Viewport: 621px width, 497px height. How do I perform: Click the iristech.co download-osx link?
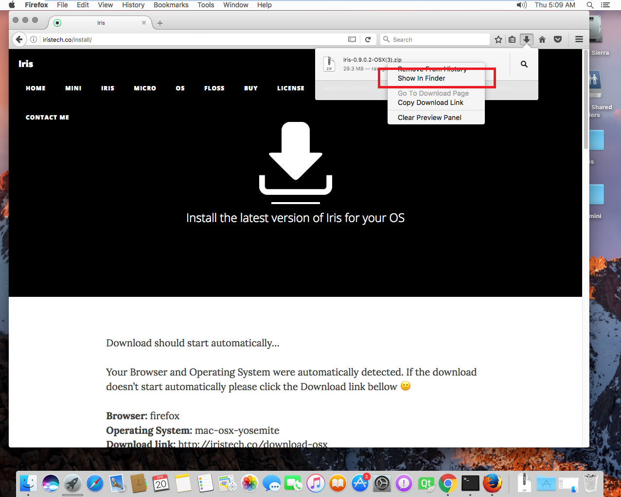click(253, 445)
